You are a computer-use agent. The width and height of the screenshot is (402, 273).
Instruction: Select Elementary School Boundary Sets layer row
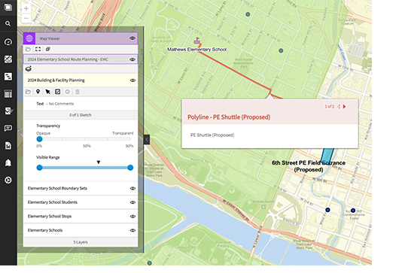pos(81,189)
